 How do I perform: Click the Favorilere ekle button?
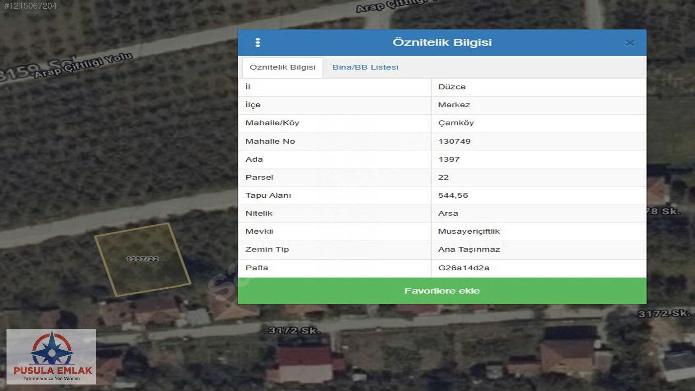(x=442, y=291)
